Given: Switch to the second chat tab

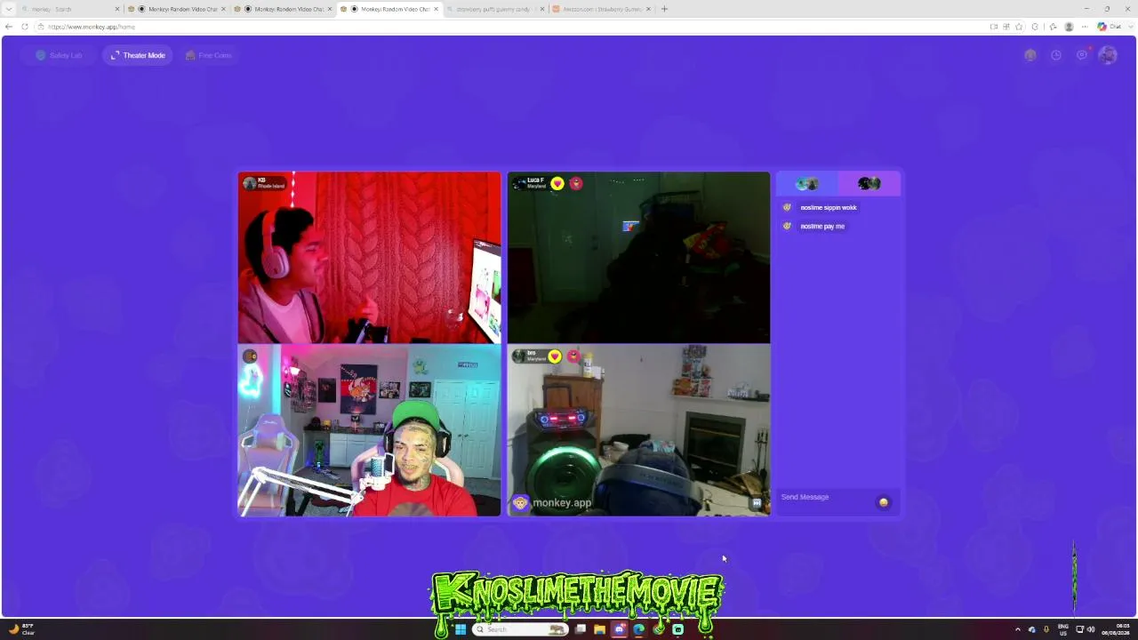Looking at the screenshot, I should tap(869, 183).
